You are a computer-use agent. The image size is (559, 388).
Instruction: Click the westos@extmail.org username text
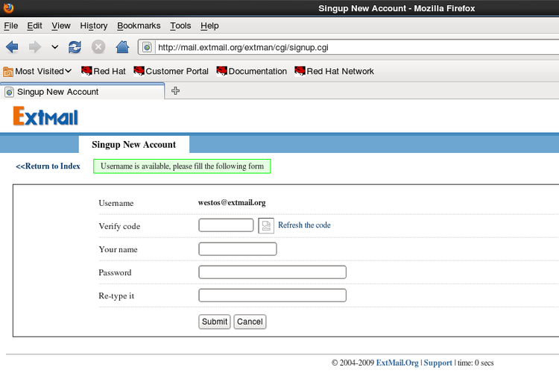click(232, 203)
